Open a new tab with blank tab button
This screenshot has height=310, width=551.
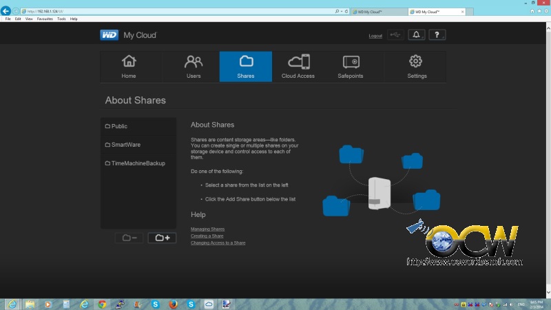click(470, 12)
